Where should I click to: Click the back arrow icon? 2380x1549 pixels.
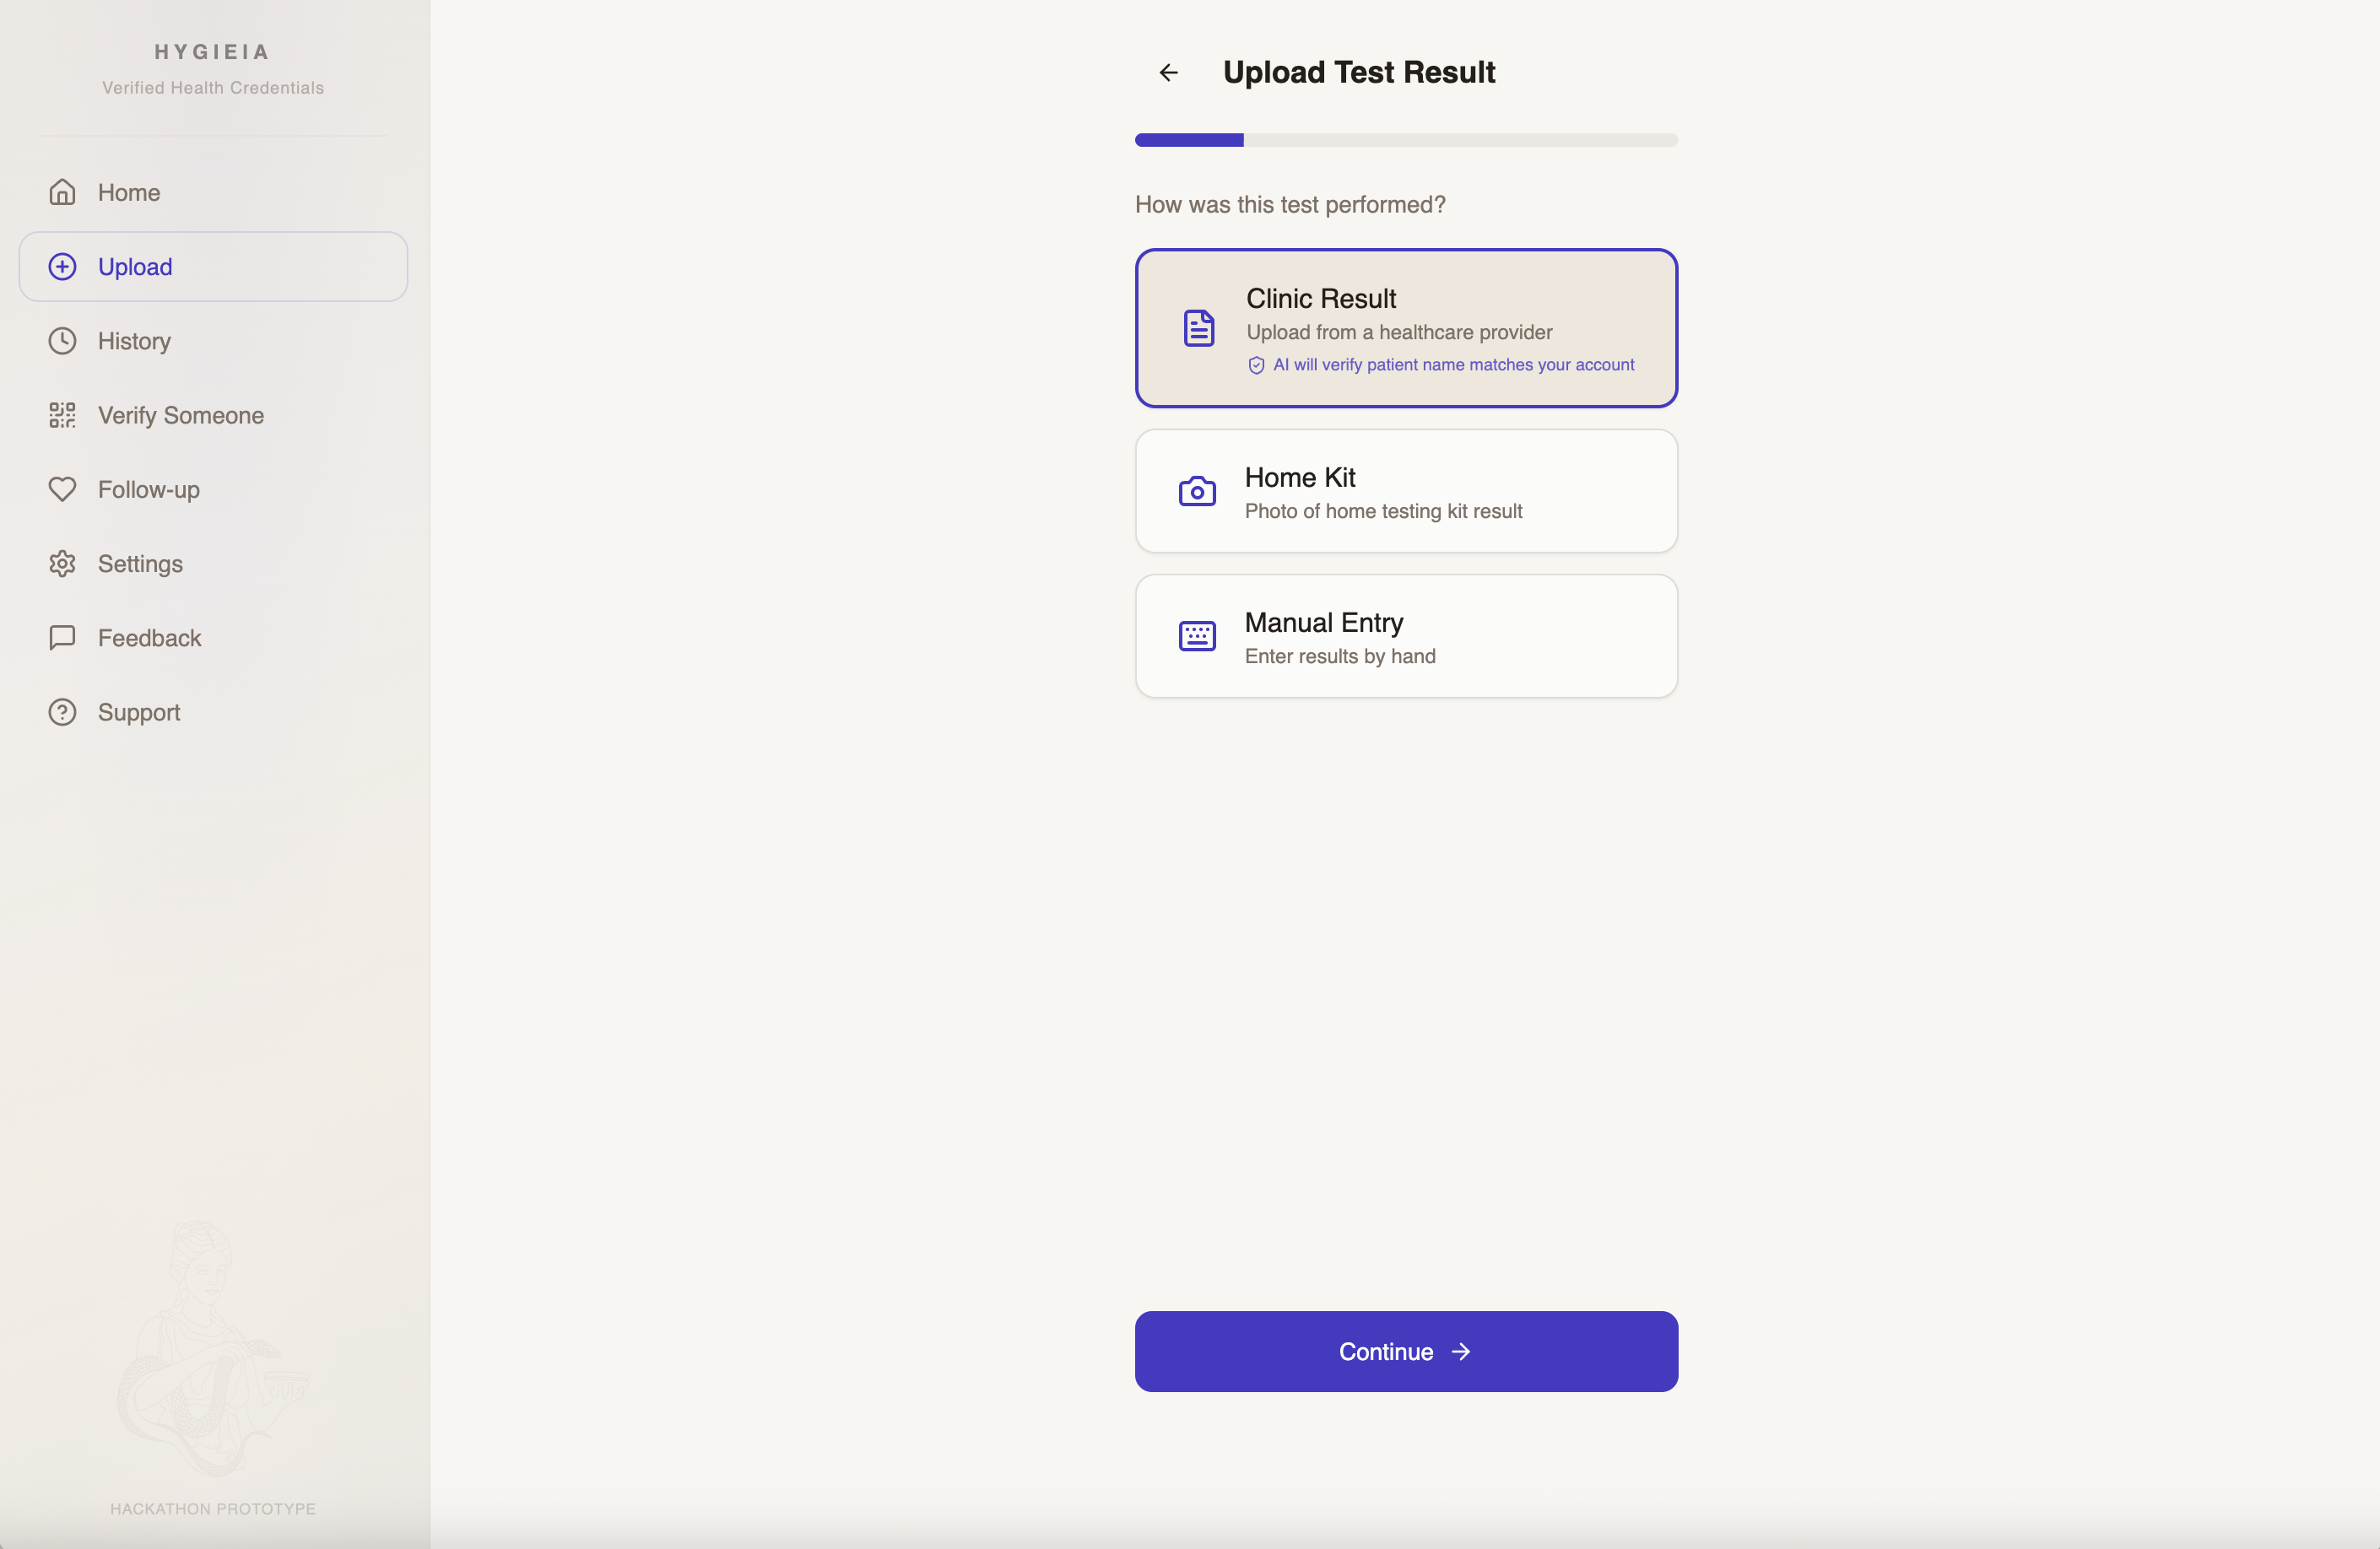point(1168,72)
